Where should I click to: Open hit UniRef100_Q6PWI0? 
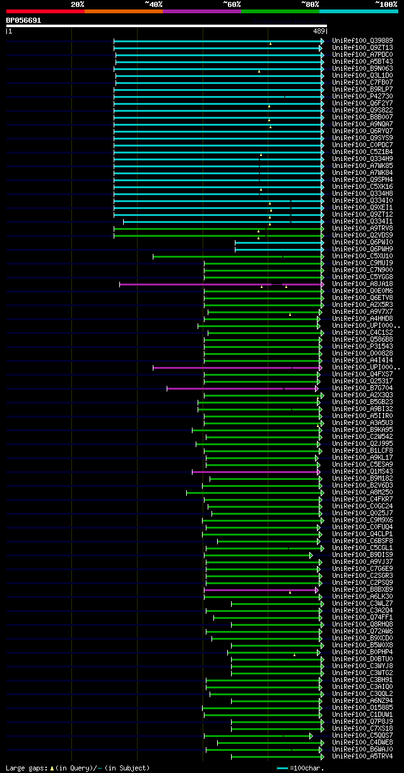click(362, 242)
